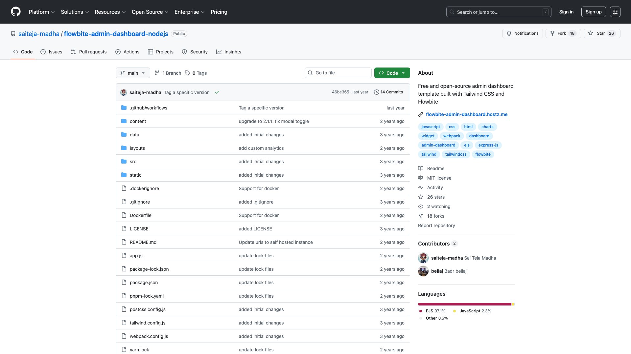Image resolution: width=631 pixels, height=354 pixels.
Task: Click the commit history clock icon
Action: coord(377,92)
